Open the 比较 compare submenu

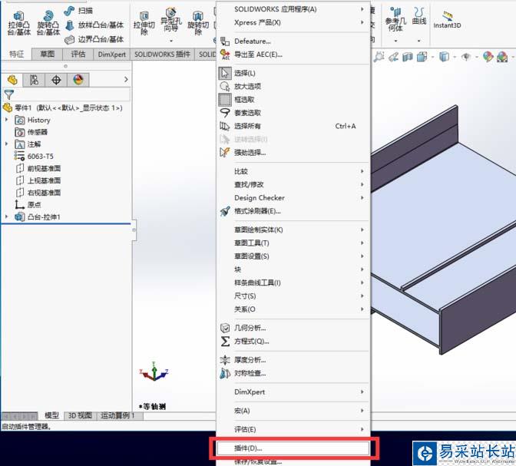tap(293, 171)
